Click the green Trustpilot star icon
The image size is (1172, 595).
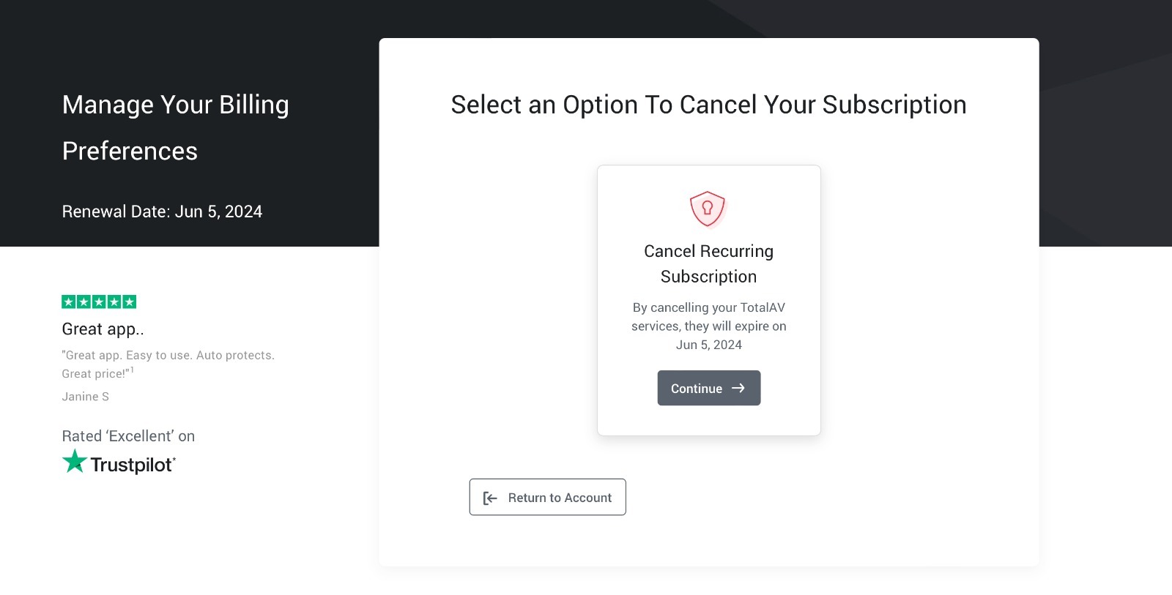click(74, 461)
